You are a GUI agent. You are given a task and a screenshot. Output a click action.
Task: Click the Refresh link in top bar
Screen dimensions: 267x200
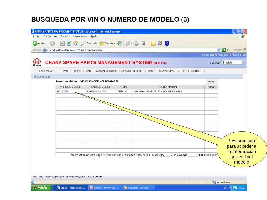coord(216,55)
